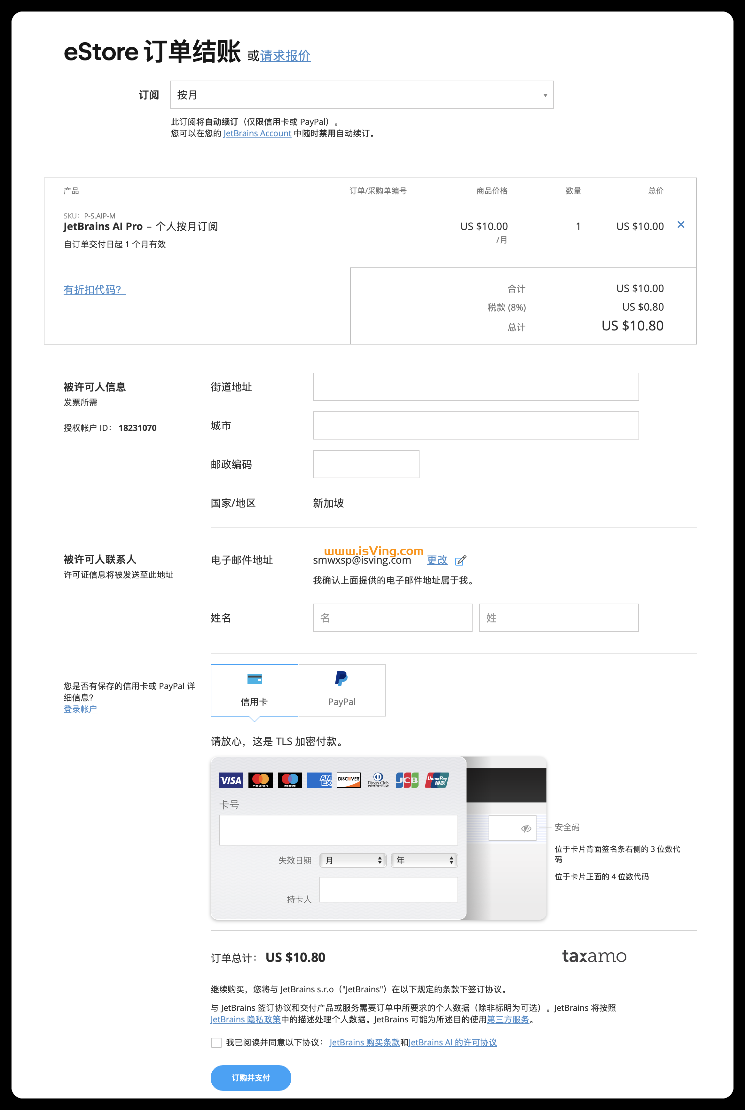Click the Diners Club logo
This screenshot has width=745, height=1110.
(378, 780)
